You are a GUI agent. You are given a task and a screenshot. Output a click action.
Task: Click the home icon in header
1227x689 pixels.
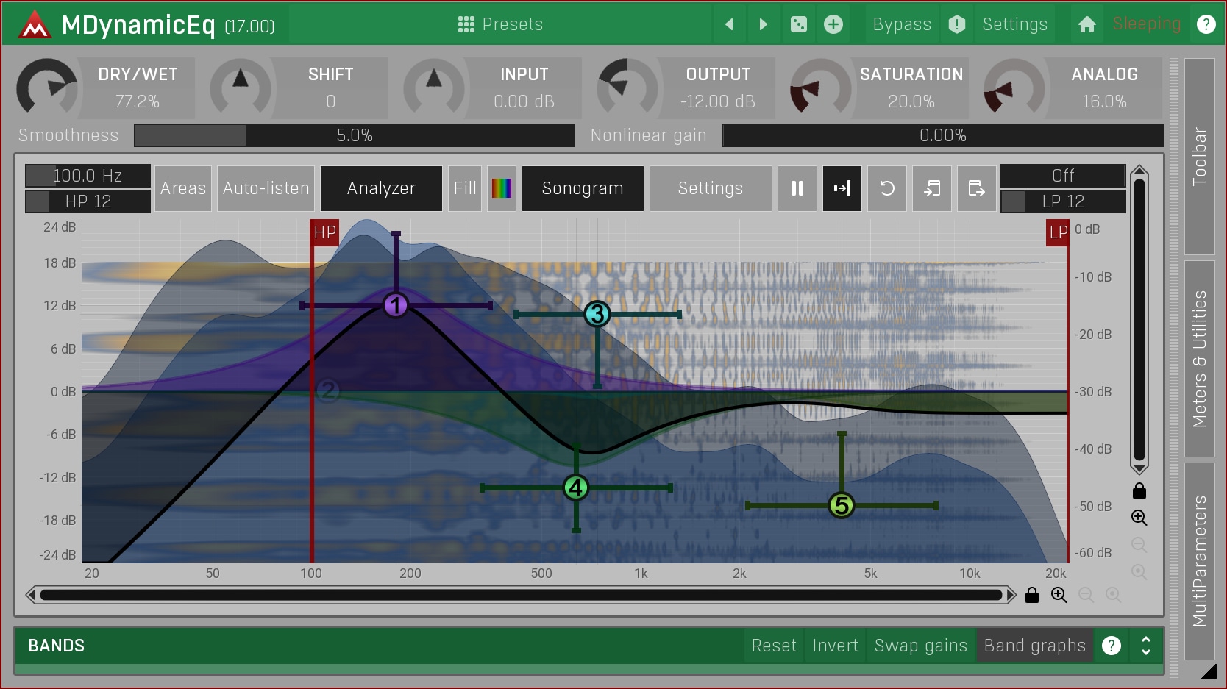[x=1086, y=24]
